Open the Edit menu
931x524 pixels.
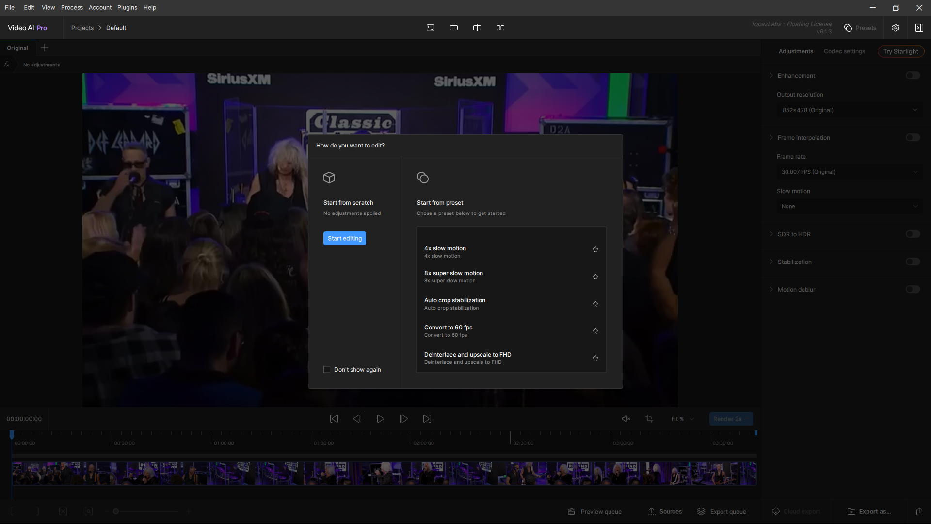click(29, 7)
